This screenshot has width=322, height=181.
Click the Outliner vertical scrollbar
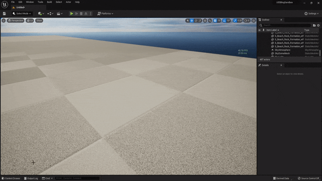coord(320,53)
